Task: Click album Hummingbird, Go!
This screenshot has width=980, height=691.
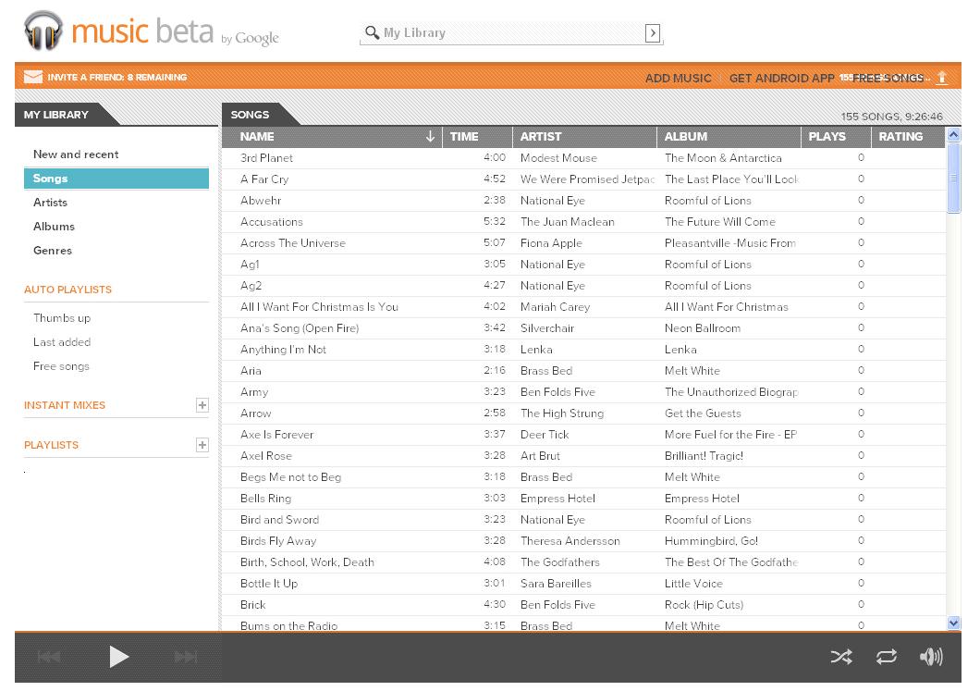Action: [x=711, y=541]
